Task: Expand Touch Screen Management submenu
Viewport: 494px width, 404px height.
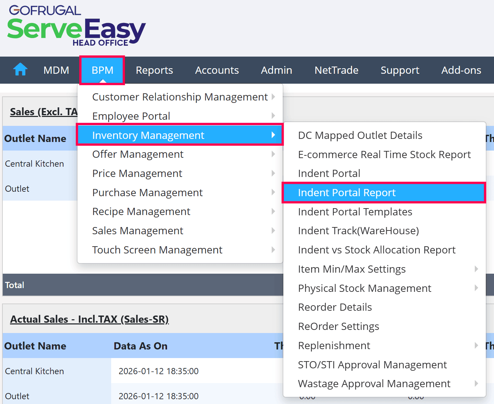Action: coord(180,250)
